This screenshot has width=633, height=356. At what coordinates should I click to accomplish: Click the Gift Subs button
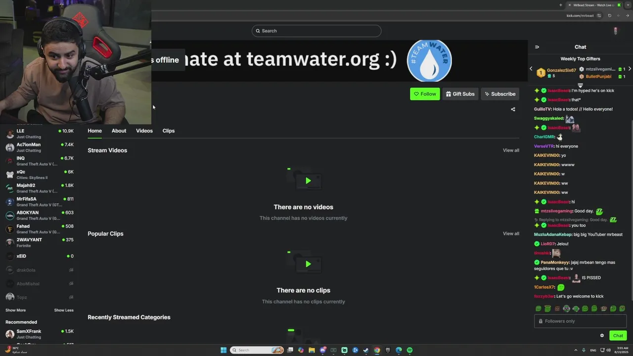point(460,94)
